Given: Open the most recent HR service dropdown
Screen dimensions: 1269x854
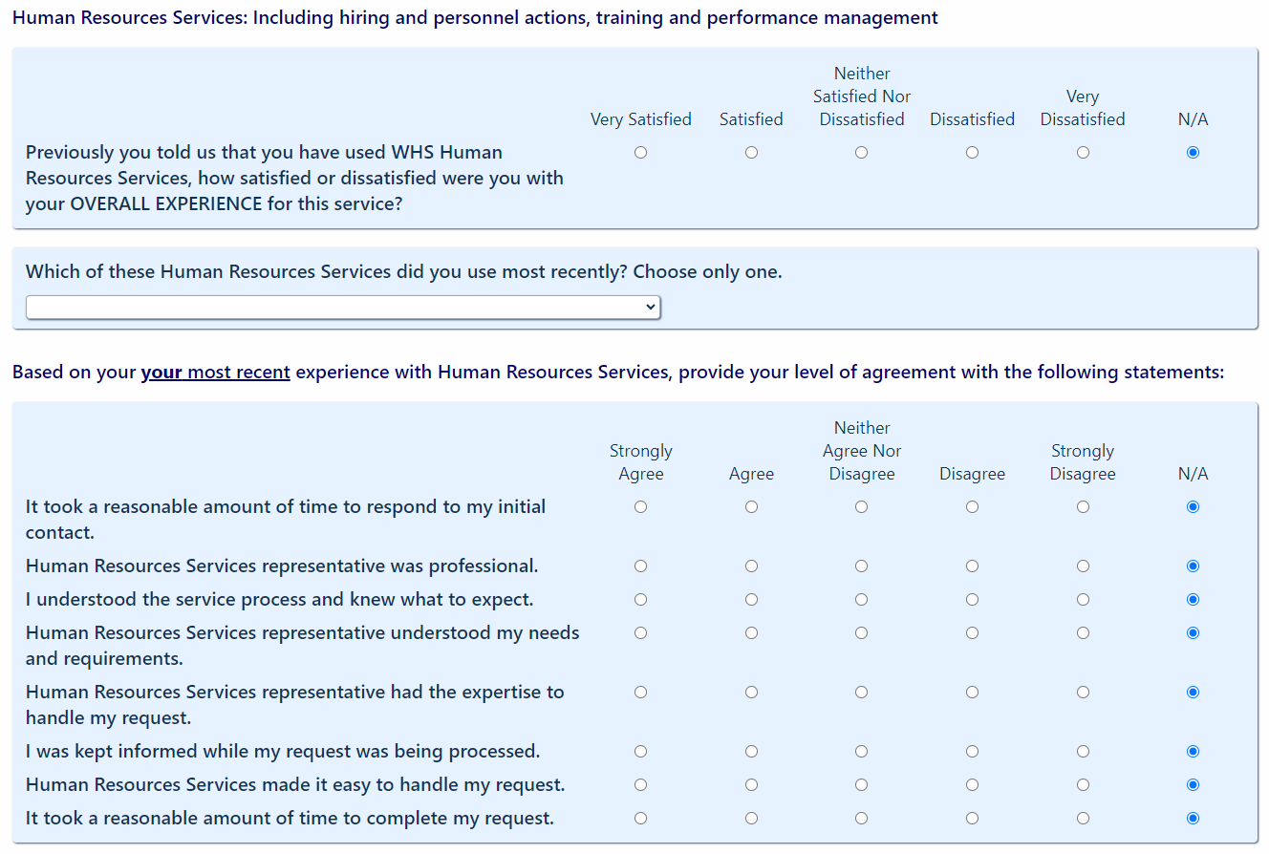Looking at the screenshot, I should click(343, 307).
